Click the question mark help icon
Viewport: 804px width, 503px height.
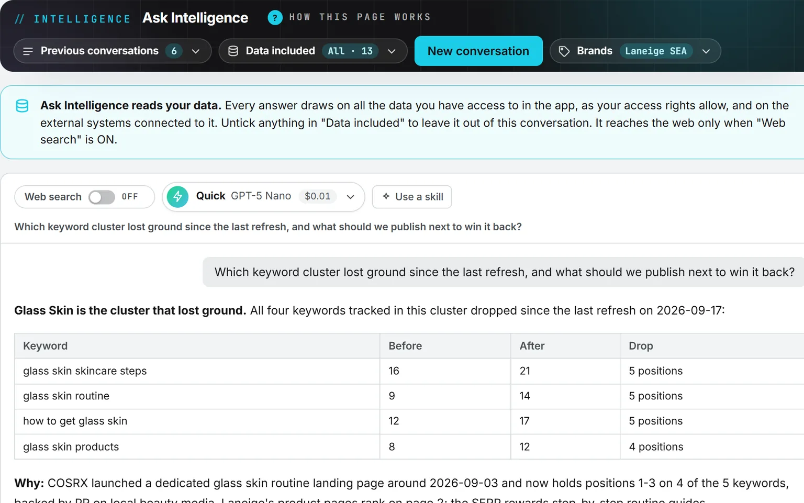275,18
